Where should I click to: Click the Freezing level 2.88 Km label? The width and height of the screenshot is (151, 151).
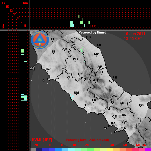click(88, 140)
